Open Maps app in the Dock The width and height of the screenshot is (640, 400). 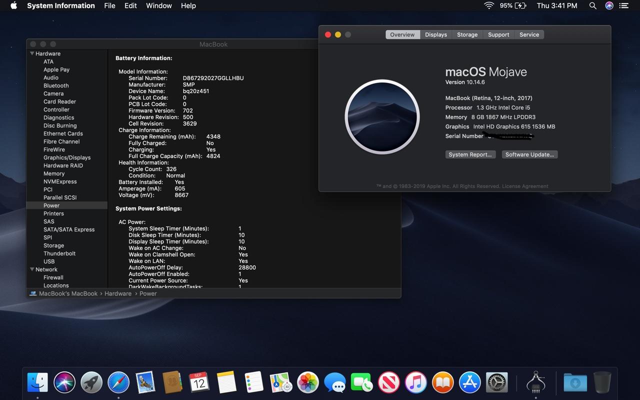coord(280,383)
